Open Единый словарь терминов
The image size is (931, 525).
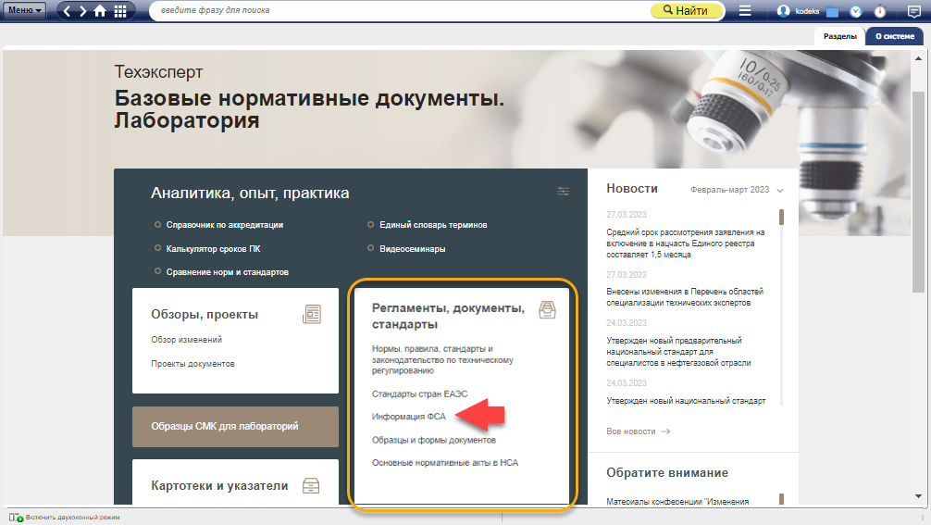433,225
